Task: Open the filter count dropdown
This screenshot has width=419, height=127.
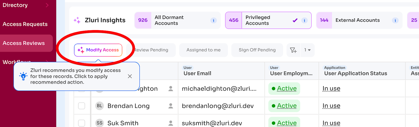Action: [307, 50]
